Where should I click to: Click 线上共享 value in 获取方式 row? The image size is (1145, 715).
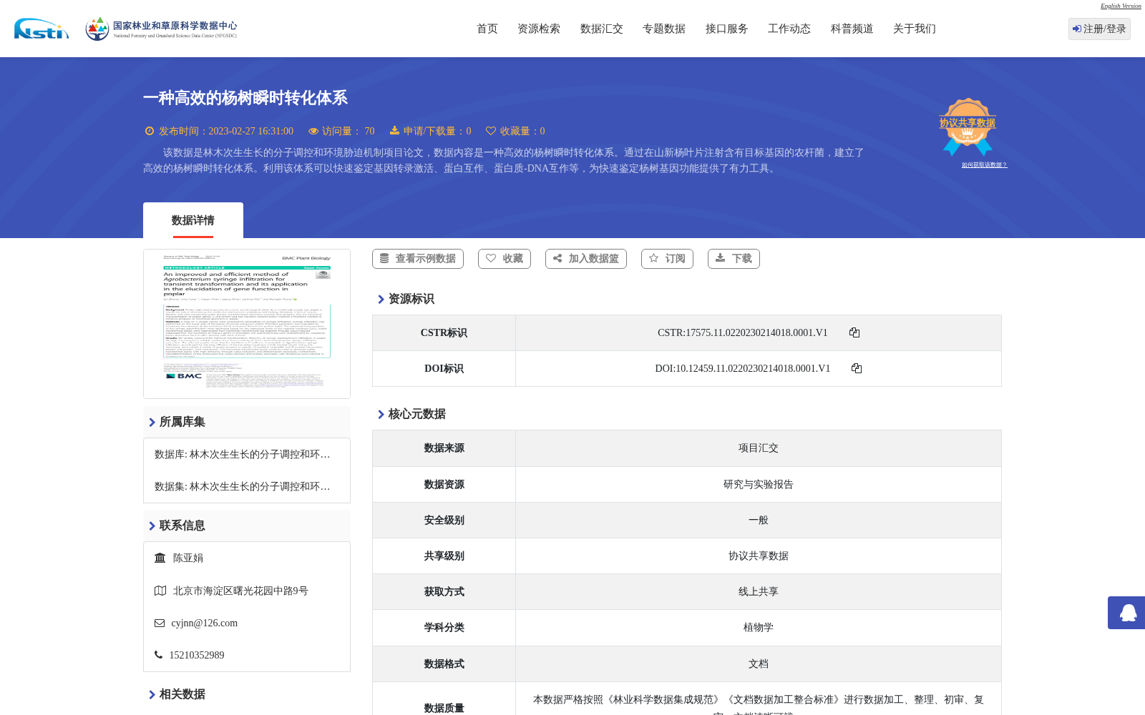point(759,591)
